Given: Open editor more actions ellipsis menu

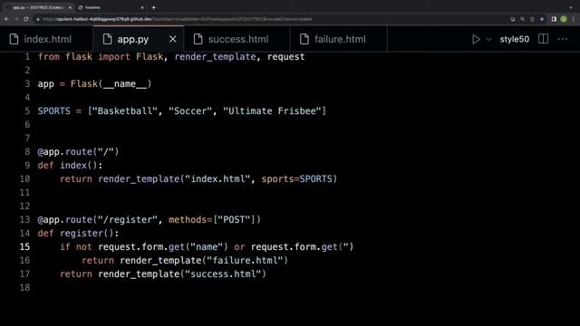Looking at the screenshot, I should [x=562, y=39].
